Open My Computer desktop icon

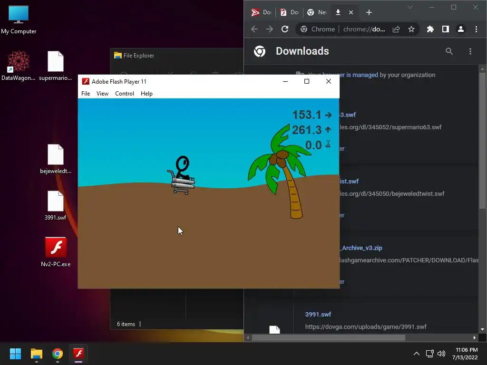19,20
